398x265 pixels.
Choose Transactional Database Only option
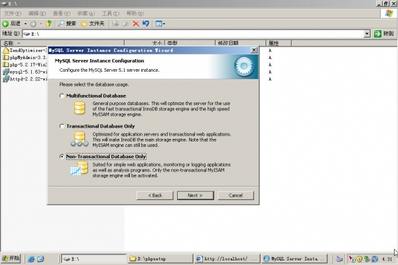tap(62, 126)
